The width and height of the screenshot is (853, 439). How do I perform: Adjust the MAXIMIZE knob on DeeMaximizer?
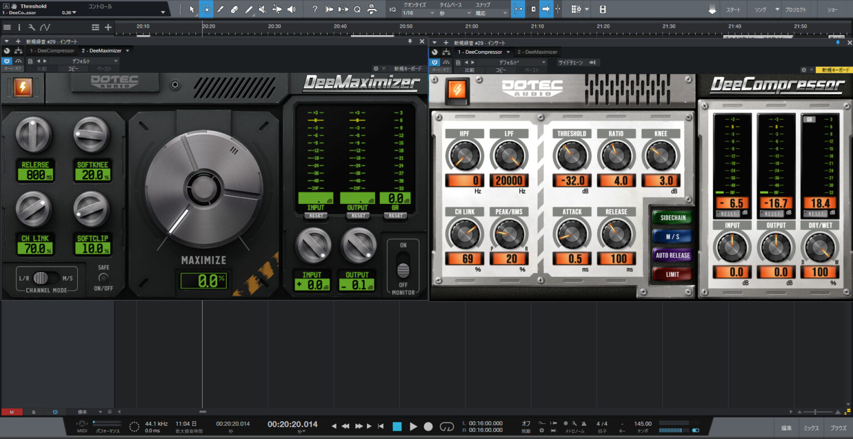tap(204, 189)
